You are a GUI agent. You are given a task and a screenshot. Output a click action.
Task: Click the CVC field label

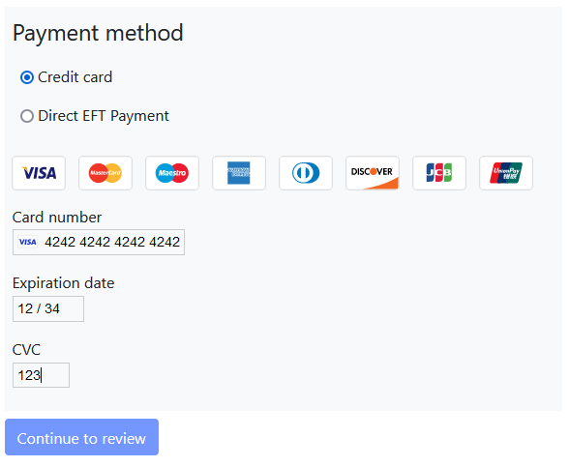point(26,350)
